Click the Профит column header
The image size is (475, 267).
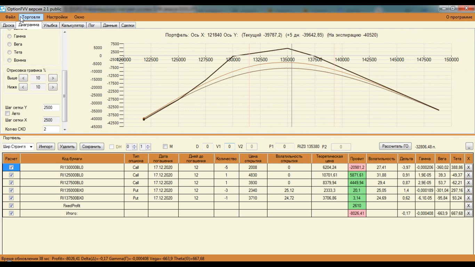click(x=357, y=159)
